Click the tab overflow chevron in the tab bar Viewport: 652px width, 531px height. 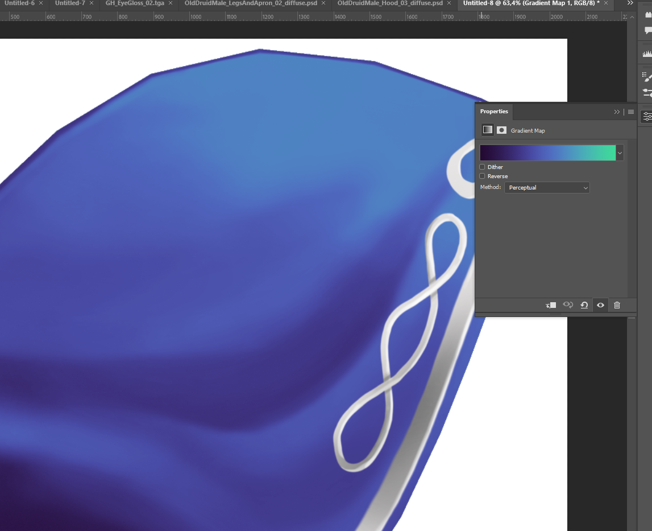pyautogui.click(x=630, y=3)
